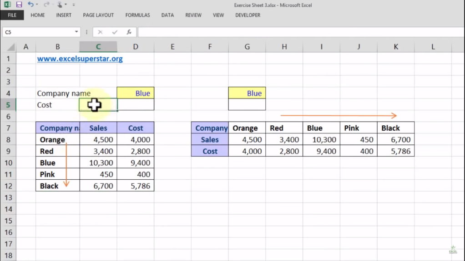Select 'Orange' in the left table
465x261 pixels.
[57, 140]
